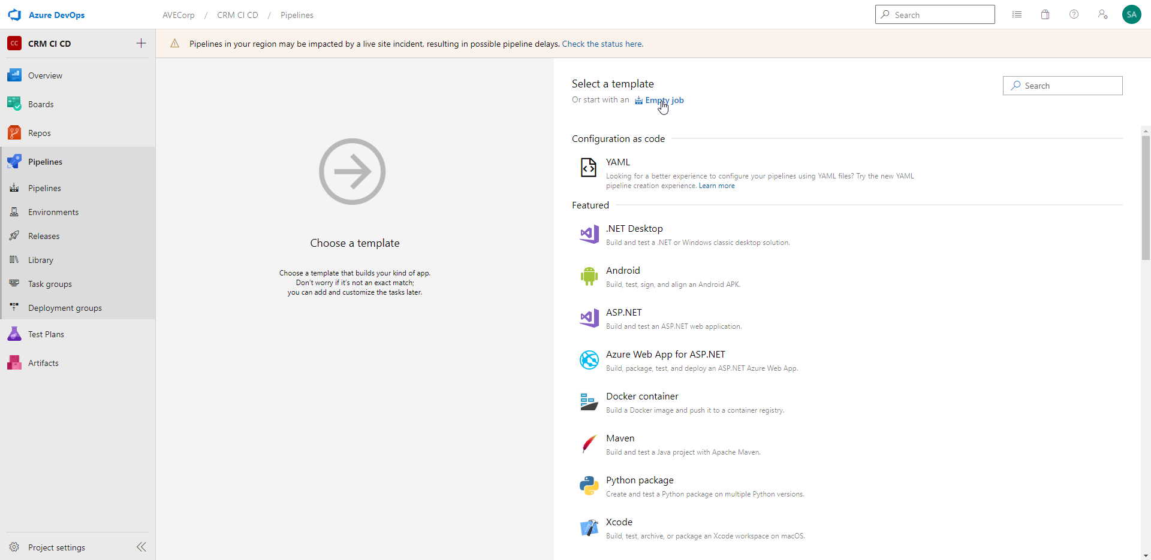Collapse the sidebar with double chevron
This screenshot has width=1151, height=560.
click(x=141, y=547)
